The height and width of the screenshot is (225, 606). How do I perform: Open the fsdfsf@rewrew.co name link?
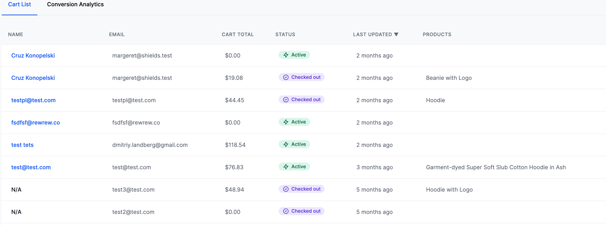(35, 123)
